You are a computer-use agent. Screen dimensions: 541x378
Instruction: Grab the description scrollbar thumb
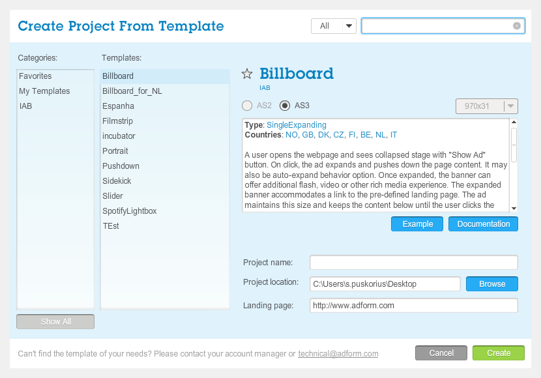click(x=514, y=145)
